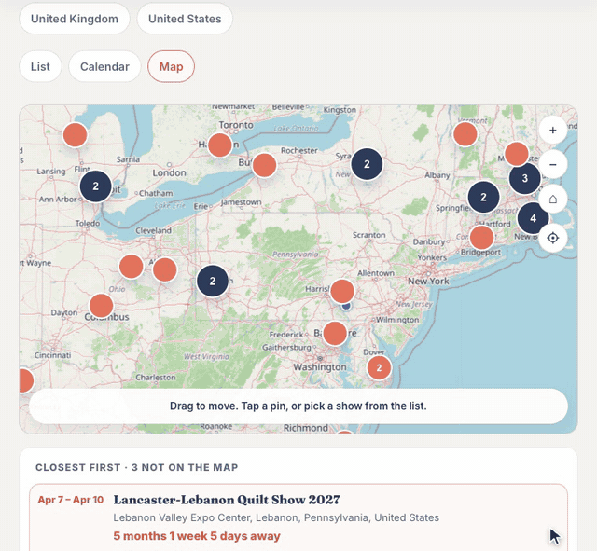Reset the map with the home button

(553, 199)
